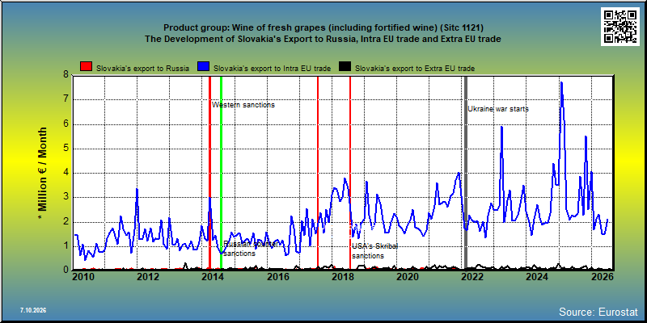Click the "Source: Eurostat" text
The width and height of the screenshot is (647, 323).
[x=598, y=311]
